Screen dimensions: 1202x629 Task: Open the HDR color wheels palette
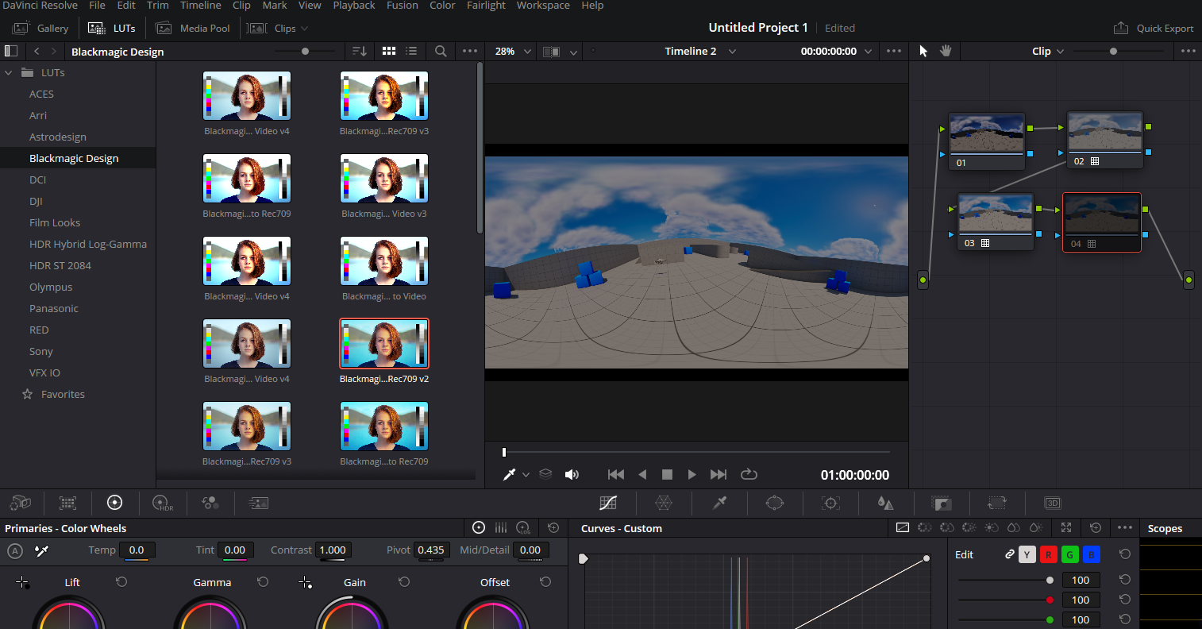tap(162, 503)
